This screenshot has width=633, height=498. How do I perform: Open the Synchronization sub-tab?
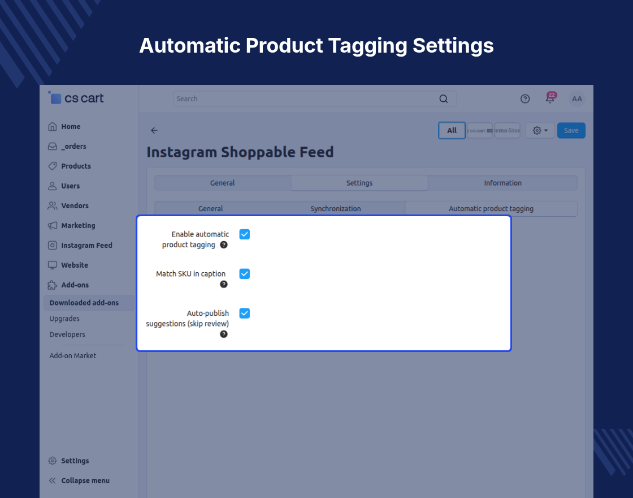coord(336,209)
